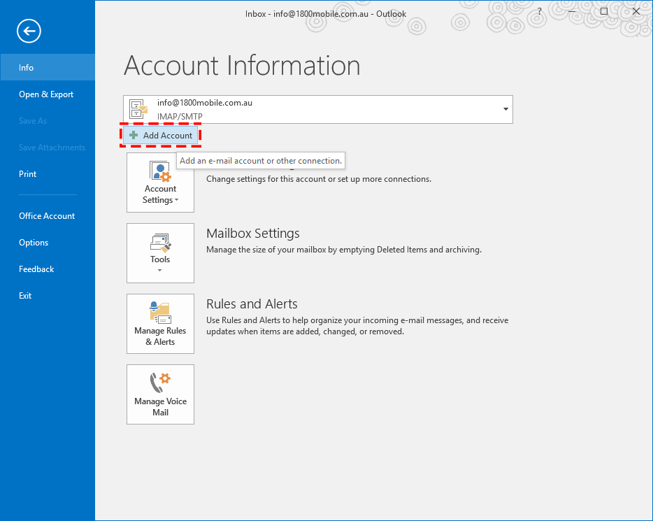Viewport: 653px width, 521px height.
Task: Maximize the Outlook window
Action: coord(604,12)
